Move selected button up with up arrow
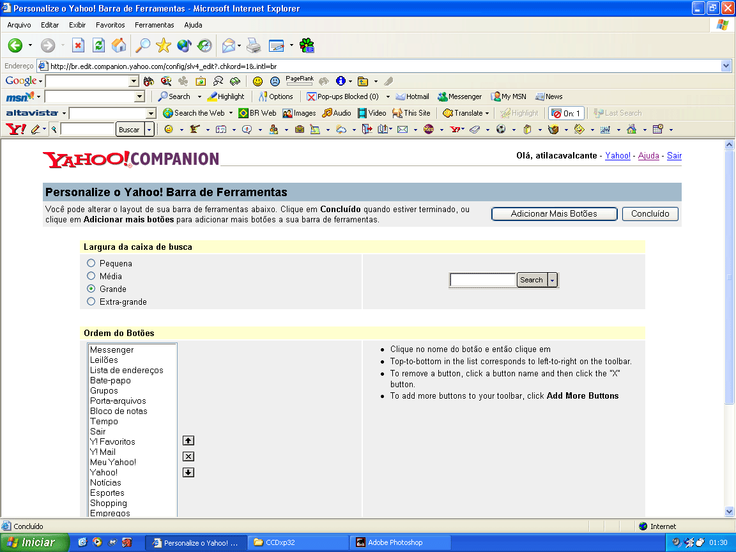The width and height of the screenshot is (736, 552). pyautogui.click(x=188, y=440)
